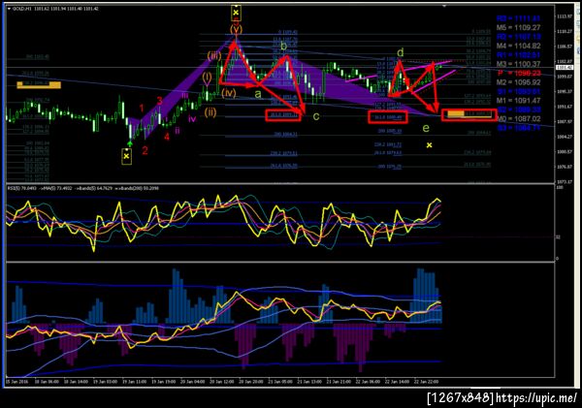Select the M0 = 1087.02 pivot label
Viewport: 582px width, 408px height.
point(518,118)
